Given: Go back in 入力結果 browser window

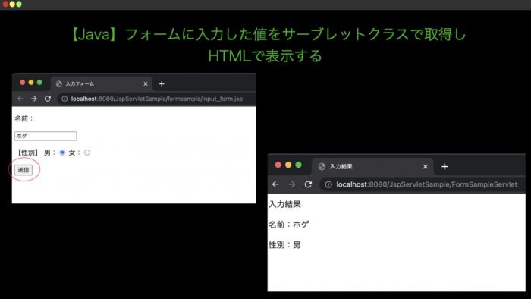Looking at the screenshot, I should 275,184.
